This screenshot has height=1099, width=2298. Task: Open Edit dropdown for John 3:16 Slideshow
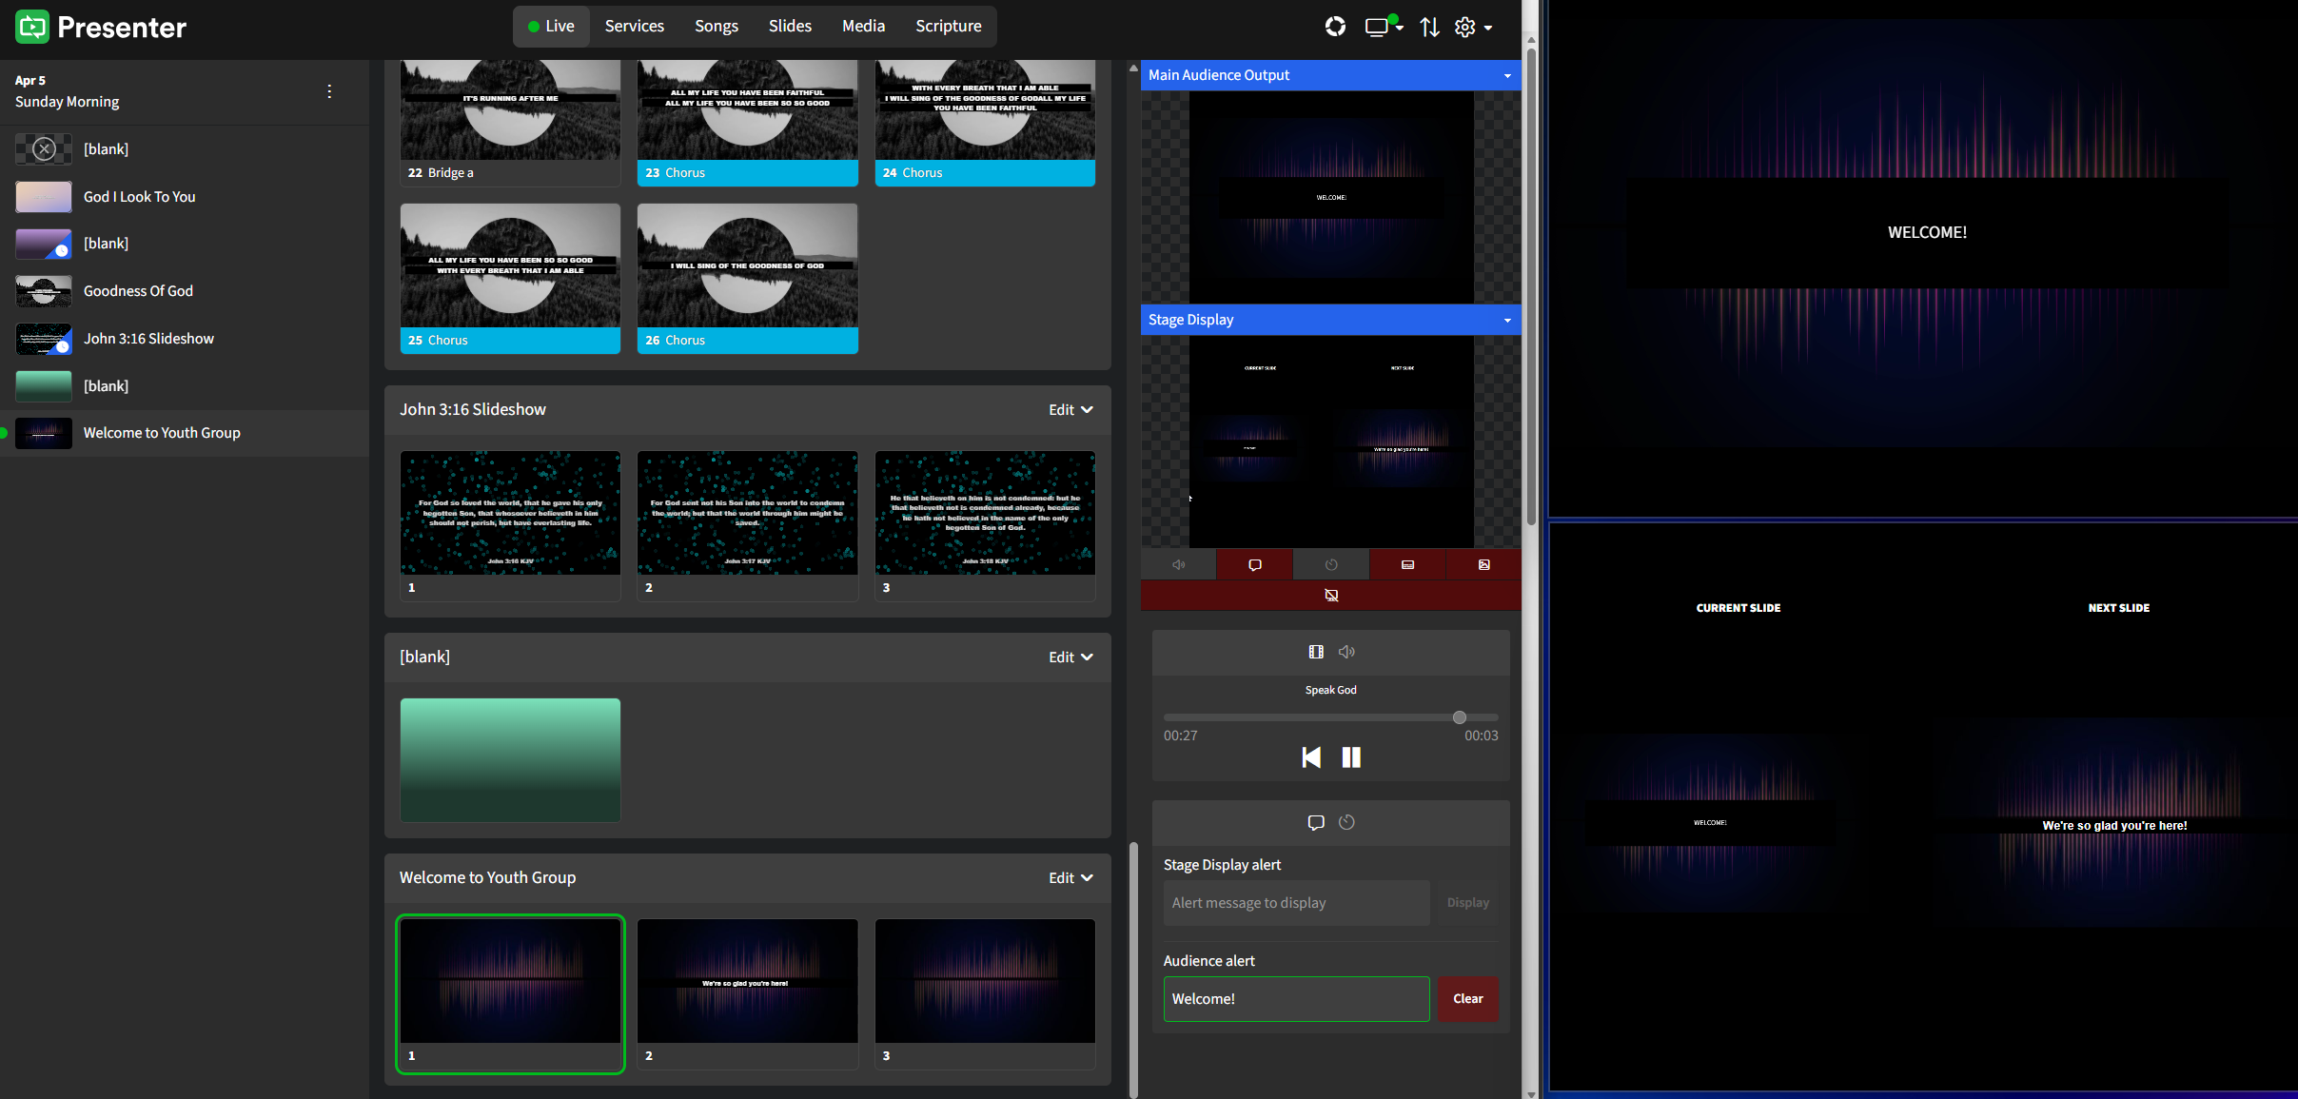click(1070, 410)
